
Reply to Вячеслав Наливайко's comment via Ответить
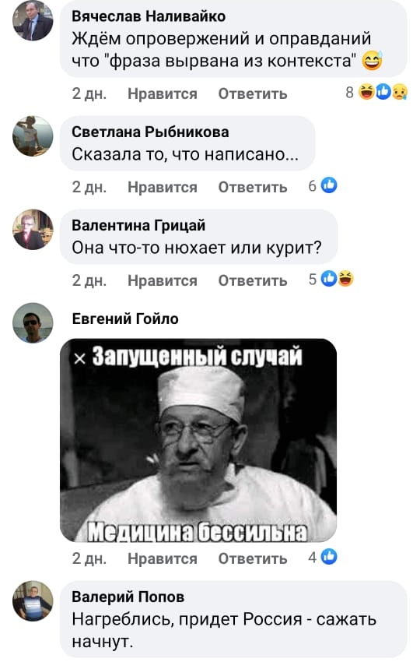[253, 93]
